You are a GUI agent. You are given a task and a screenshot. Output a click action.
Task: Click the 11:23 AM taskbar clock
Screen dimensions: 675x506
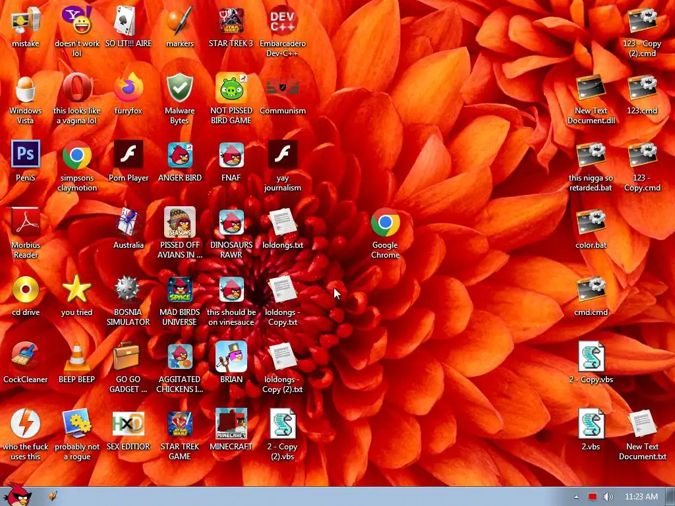pyautogui.click(x=641, y=497)
